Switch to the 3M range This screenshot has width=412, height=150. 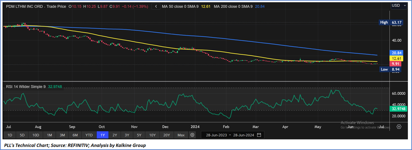(62, 135)
